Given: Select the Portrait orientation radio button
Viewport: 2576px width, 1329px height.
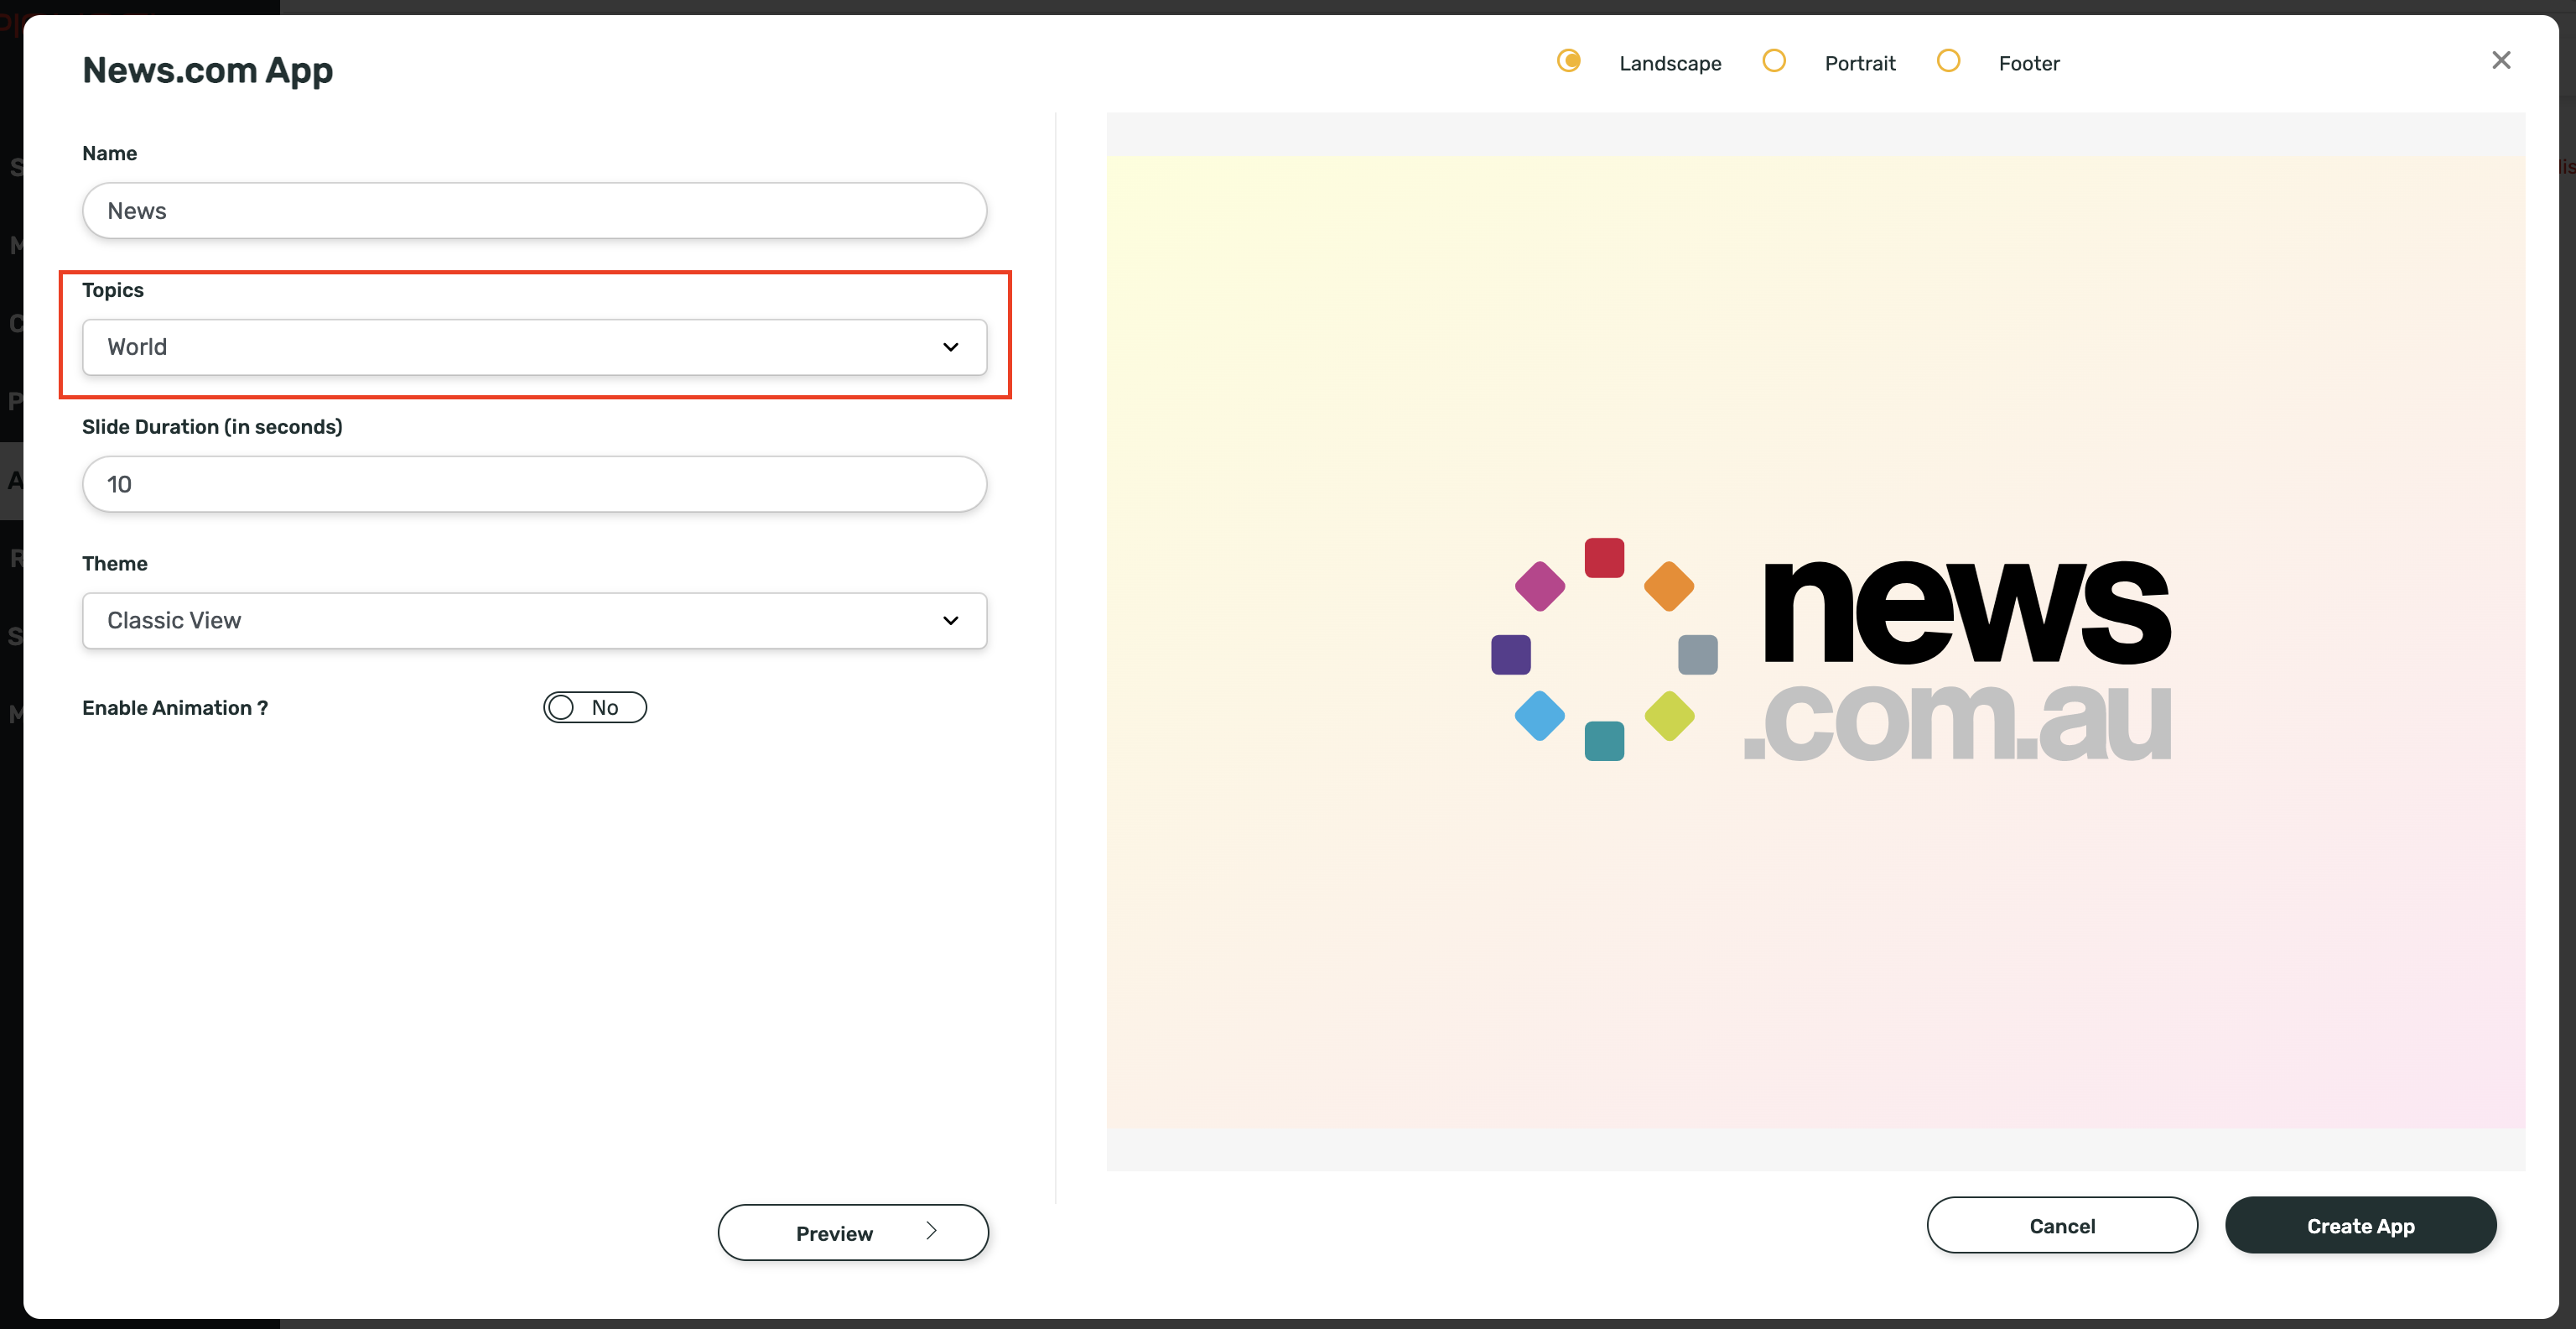Looking at the screenshot, I should pos(1773,61).
